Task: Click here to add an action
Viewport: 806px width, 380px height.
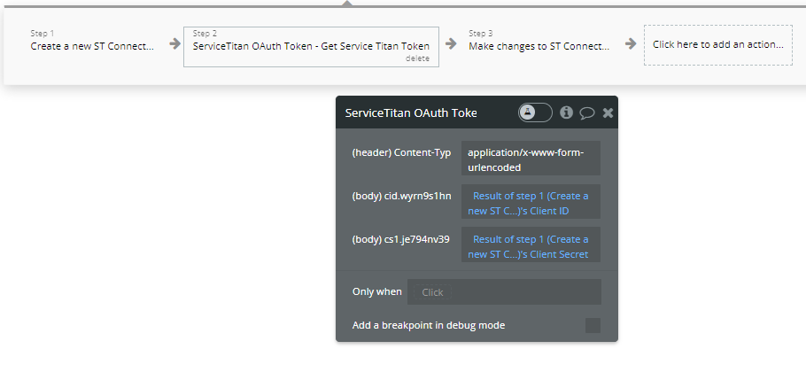Action: [x=718, y=45]
